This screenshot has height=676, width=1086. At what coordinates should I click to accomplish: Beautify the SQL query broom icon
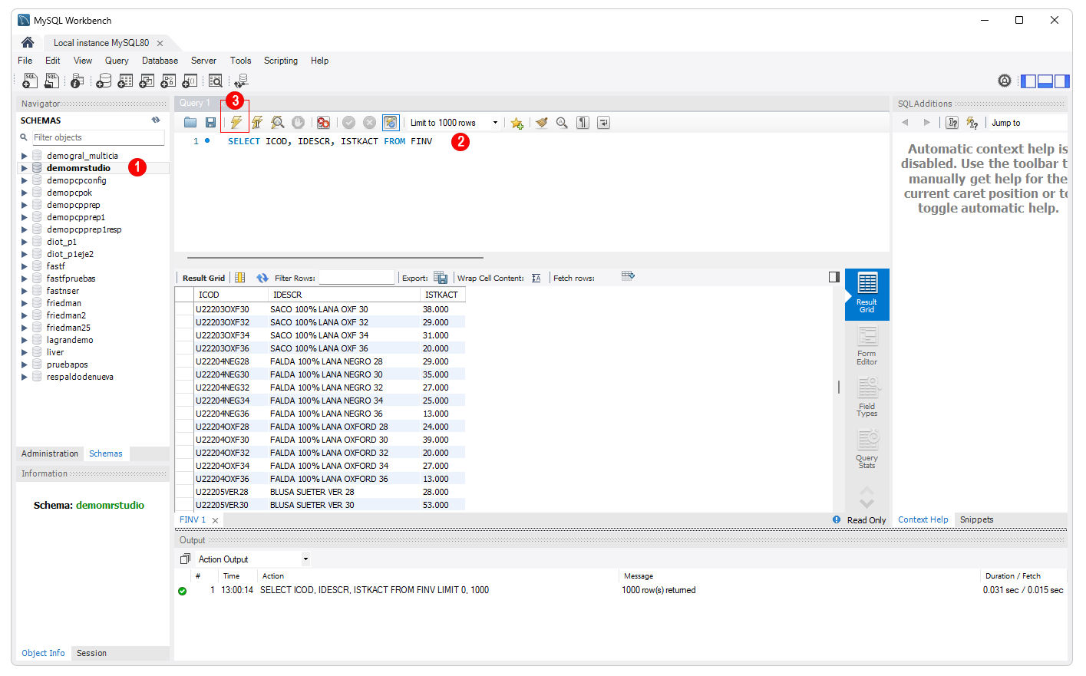[542, 123]
